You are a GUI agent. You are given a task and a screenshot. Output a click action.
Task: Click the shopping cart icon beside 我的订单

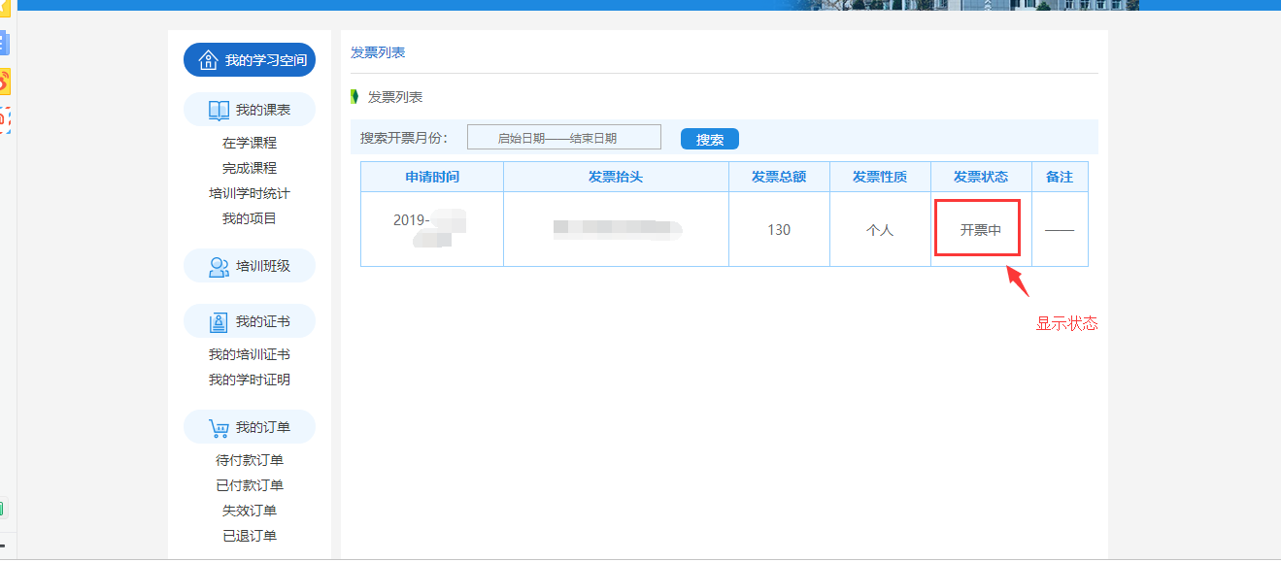[219, 427]
